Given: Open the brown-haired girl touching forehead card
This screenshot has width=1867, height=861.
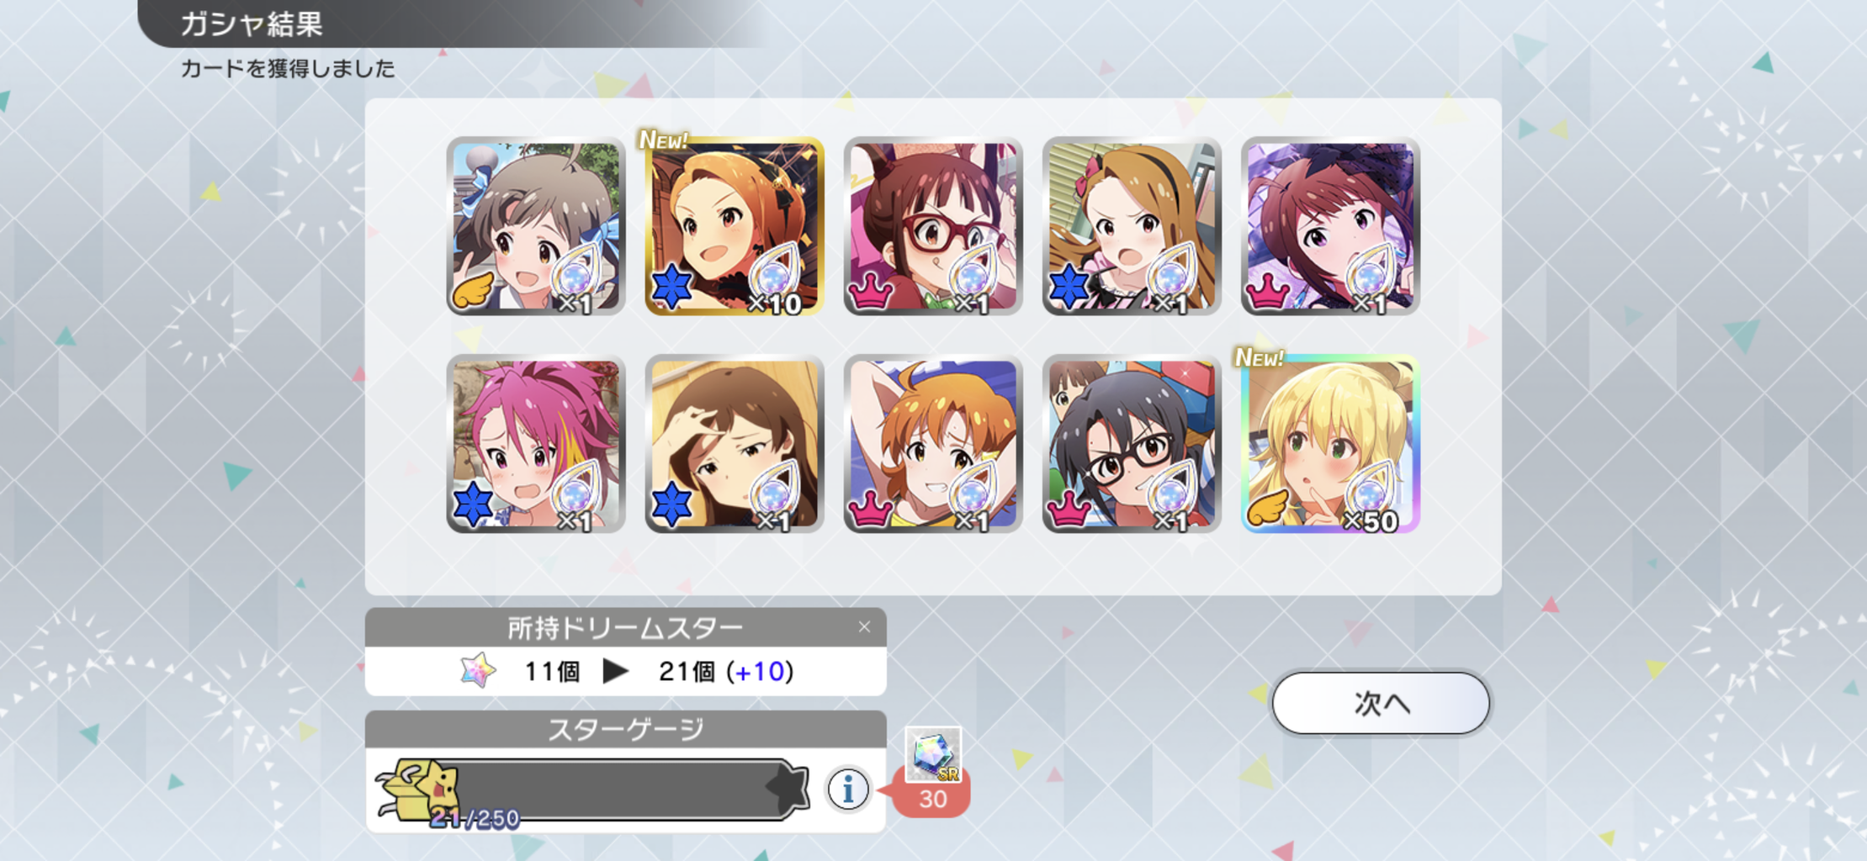Looking at the screenshot, I should click(x=735, y=444).
